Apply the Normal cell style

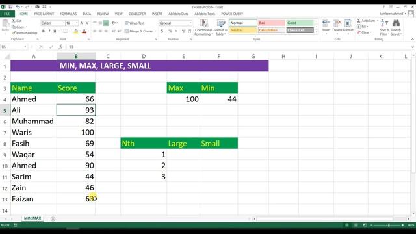pyautogui.click(x=243, y=23)
